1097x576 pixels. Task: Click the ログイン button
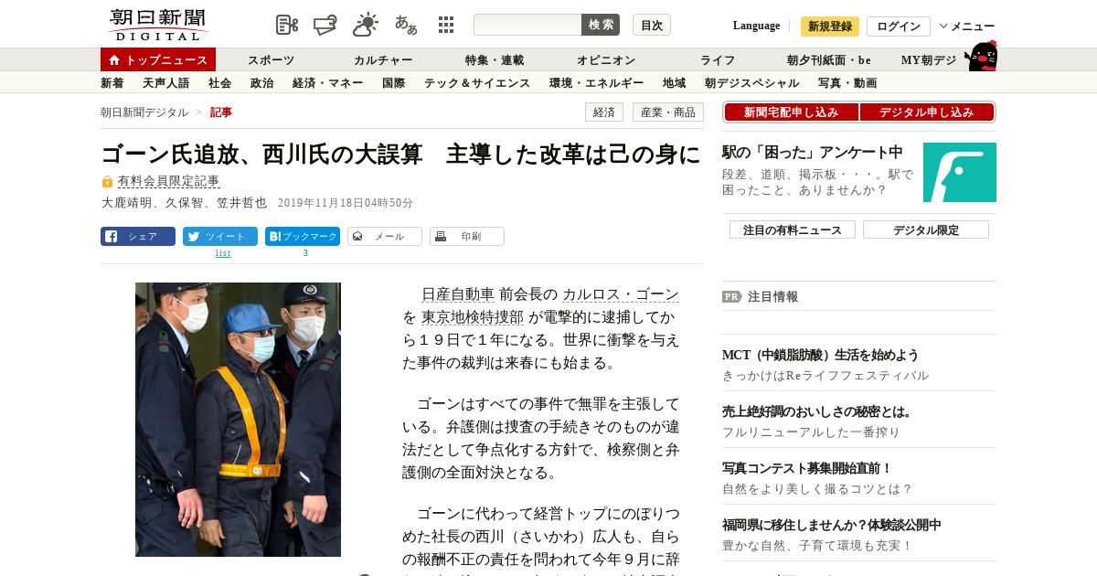pyautogui.click(x=899, y=27)
